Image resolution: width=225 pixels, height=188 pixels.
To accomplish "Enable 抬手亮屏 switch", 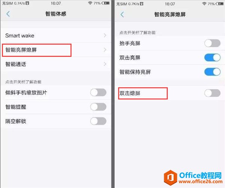I will pos(212,43).
